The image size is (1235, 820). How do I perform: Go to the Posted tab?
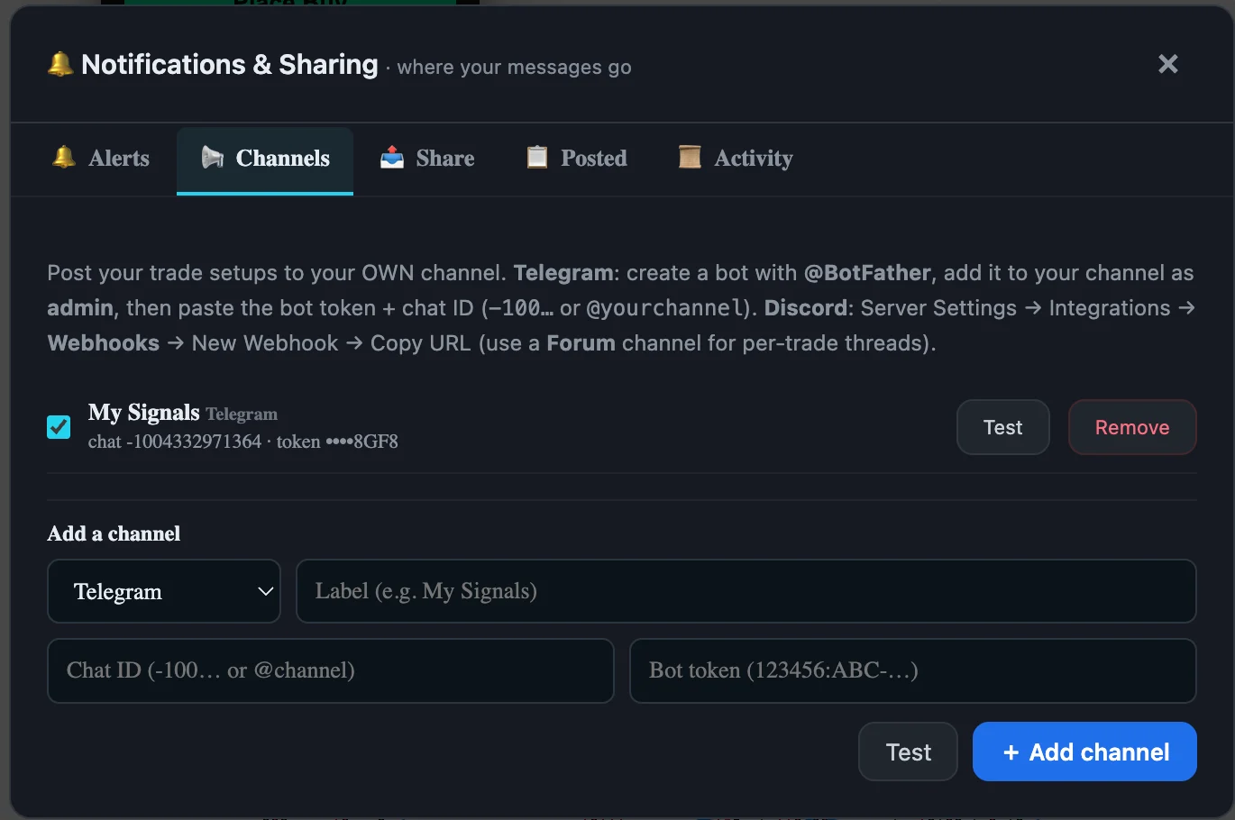tap(577, 159)
